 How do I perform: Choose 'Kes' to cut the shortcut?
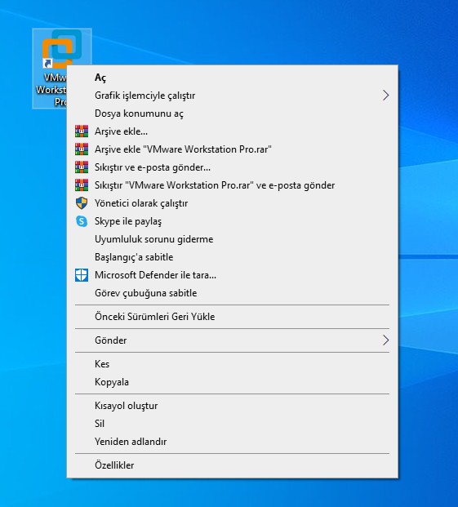(x=232, y=364)
